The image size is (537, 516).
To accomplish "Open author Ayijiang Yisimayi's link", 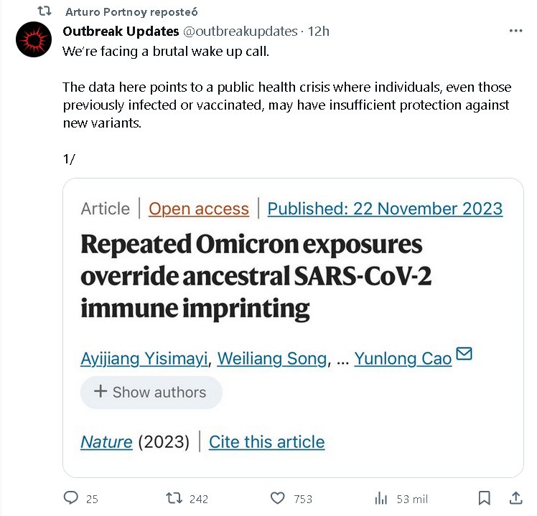I will (x=144, y=358).
